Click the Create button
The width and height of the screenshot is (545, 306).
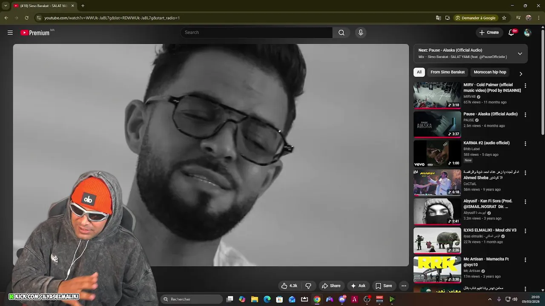489,33
